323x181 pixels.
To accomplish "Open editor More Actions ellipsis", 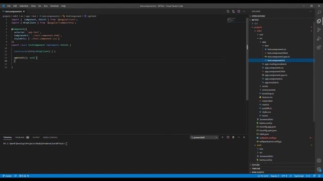I will 244,12.
